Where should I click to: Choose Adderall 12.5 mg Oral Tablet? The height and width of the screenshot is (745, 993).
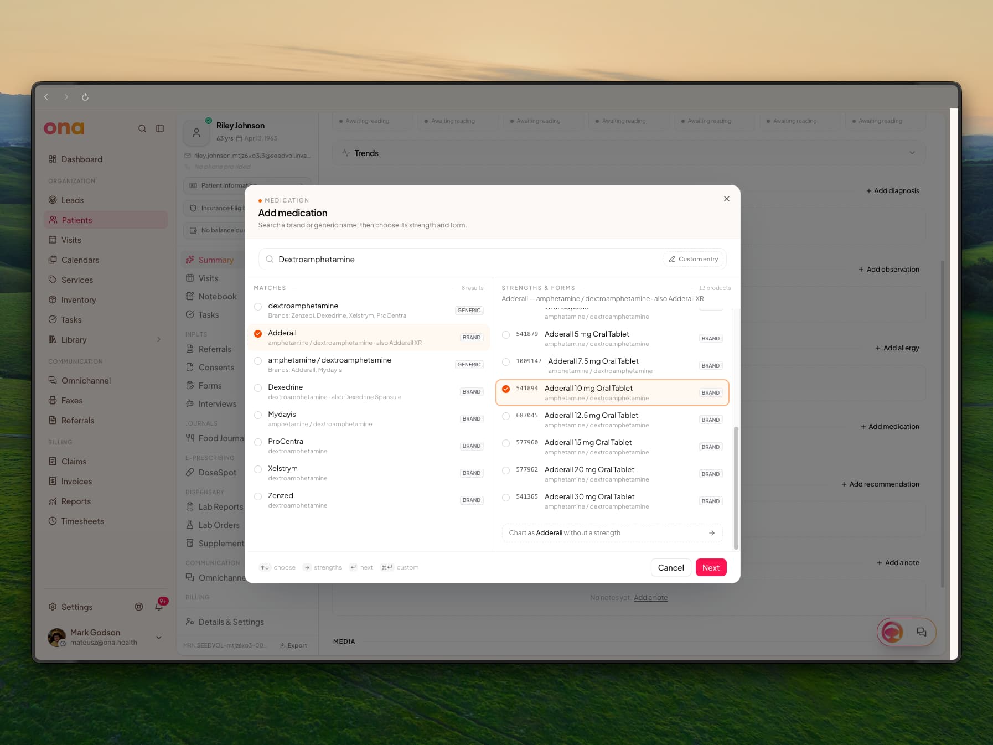click(612, 420)
